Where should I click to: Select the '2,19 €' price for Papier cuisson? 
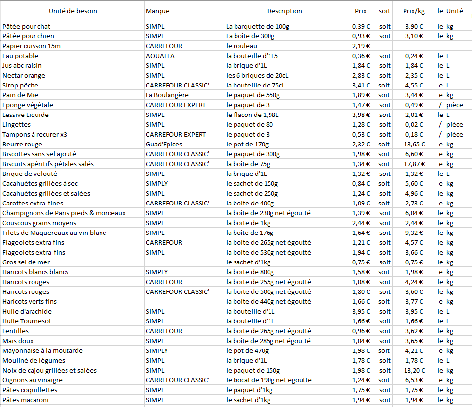click(360, 46)
